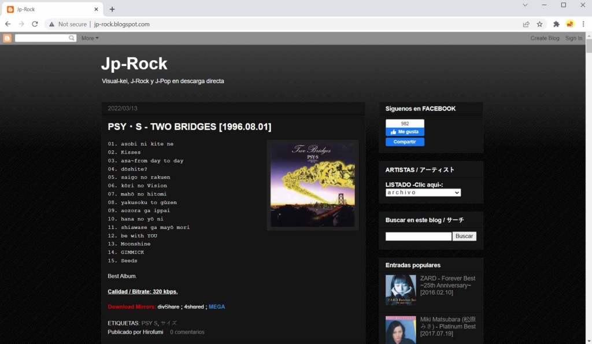This screenshot has width=592, height=344.
Task: Open the サイズ tag link
Action: coord(169,323)
